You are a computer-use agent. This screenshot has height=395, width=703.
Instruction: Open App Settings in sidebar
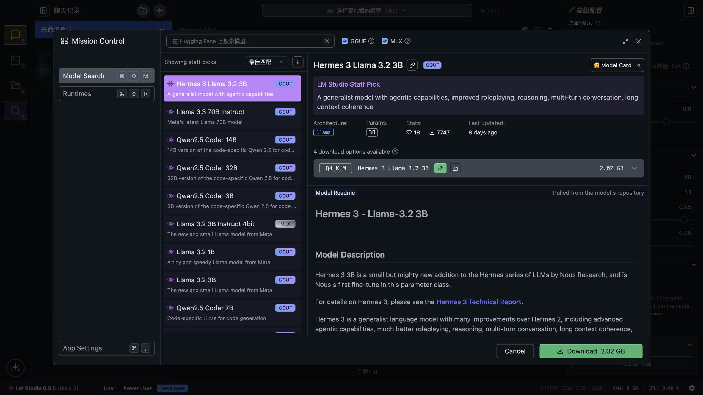click(107, 348)
